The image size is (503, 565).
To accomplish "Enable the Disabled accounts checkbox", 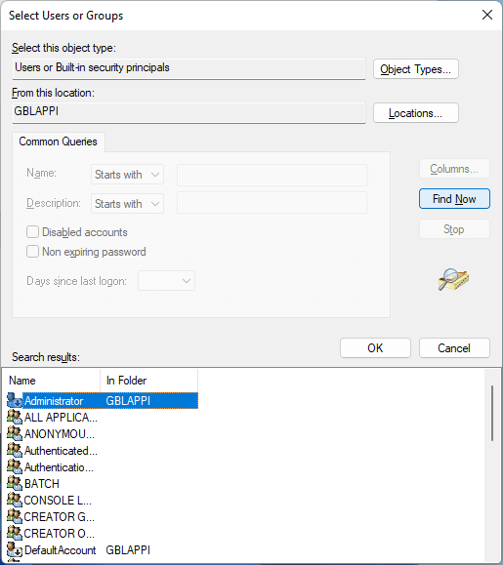I will point(32,231).
